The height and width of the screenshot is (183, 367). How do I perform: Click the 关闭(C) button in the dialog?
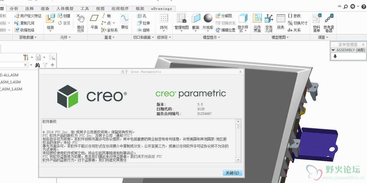[233, 173]
